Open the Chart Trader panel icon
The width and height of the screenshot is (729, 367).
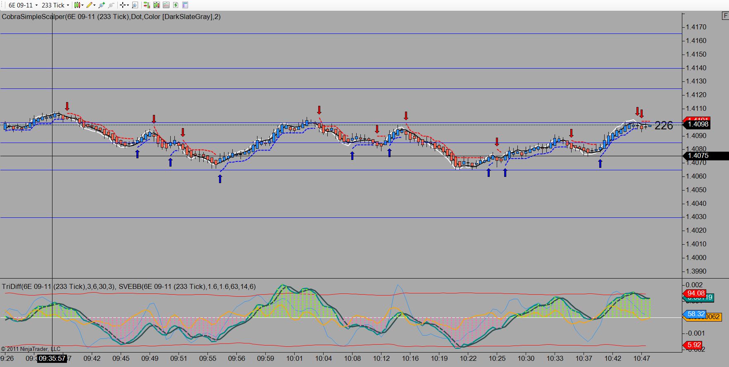147,5
